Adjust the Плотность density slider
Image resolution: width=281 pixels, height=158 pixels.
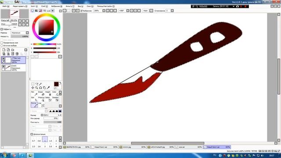pos(53,122)
